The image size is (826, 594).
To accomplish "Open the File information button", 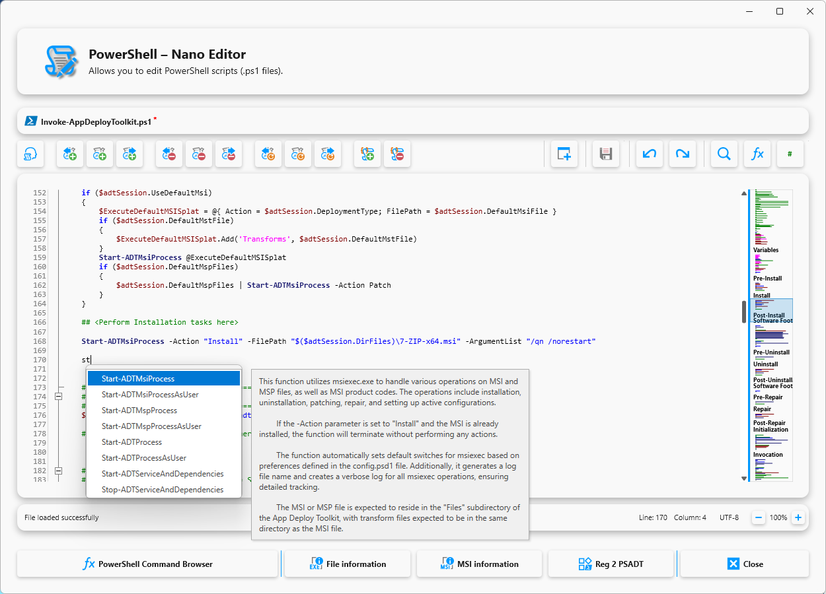I will pos(348,564).
